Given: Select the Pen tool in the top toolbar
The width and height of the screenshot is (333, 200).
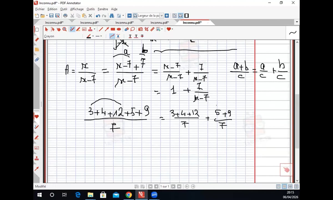Looking at the screenshot, I should pos(72,29).
